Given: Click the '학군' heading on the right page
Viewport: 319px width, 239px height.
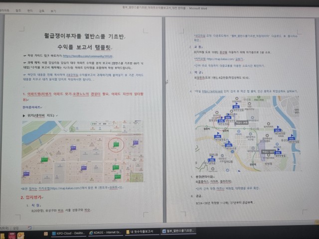Looking at the screenshot, I should 198,72.
